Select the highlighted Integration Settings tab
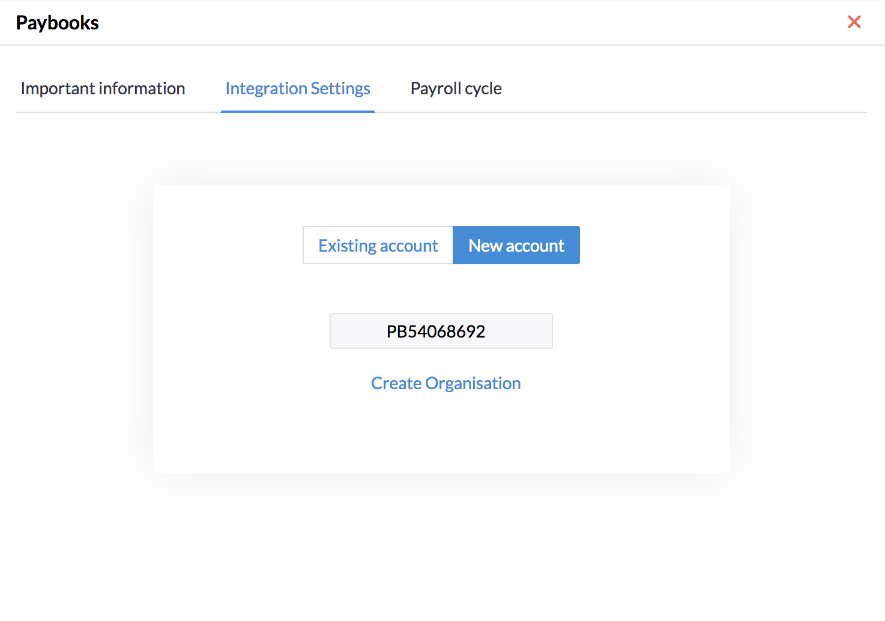This screenshot has width=885, height=621. point(298,88)
